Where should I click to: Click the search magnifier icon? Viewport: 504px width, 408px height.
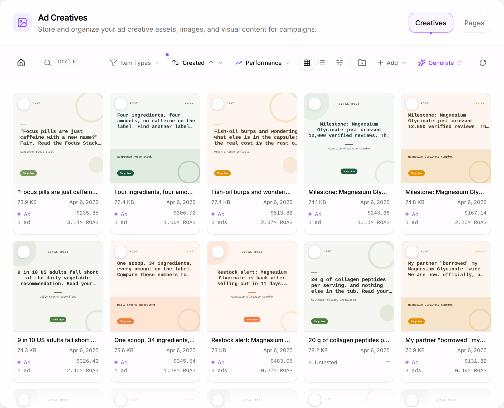coord(47,63)
